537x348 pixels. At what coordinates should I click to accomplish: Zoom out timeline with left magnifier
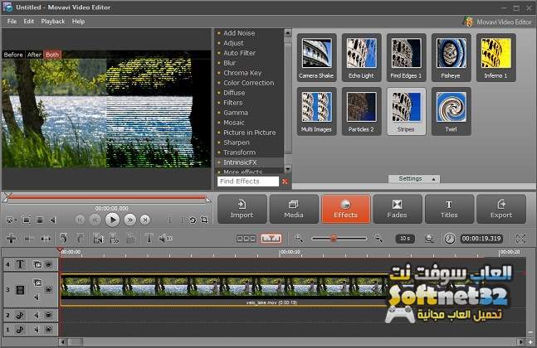(299, 239)
